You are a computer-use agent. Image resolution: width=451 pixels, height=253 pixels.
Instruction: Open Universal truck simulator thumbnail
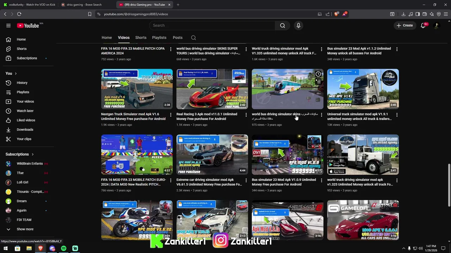[363, 89]
